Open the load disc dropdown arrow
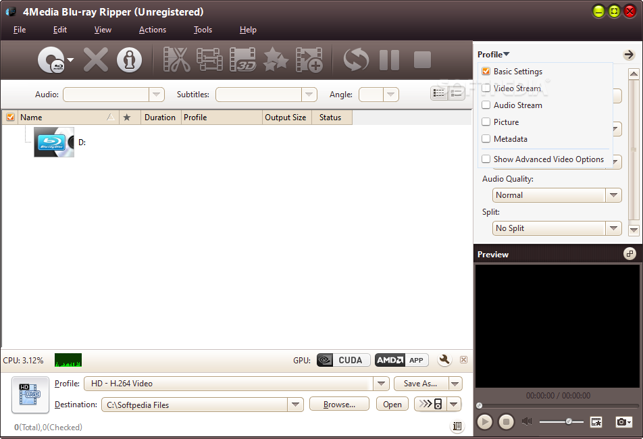This screenshot has height=439, width=643. pos(70,60)
